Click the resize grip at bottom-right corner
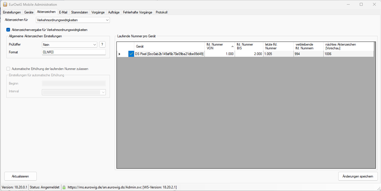381x191 pixels. coord(378,188)
